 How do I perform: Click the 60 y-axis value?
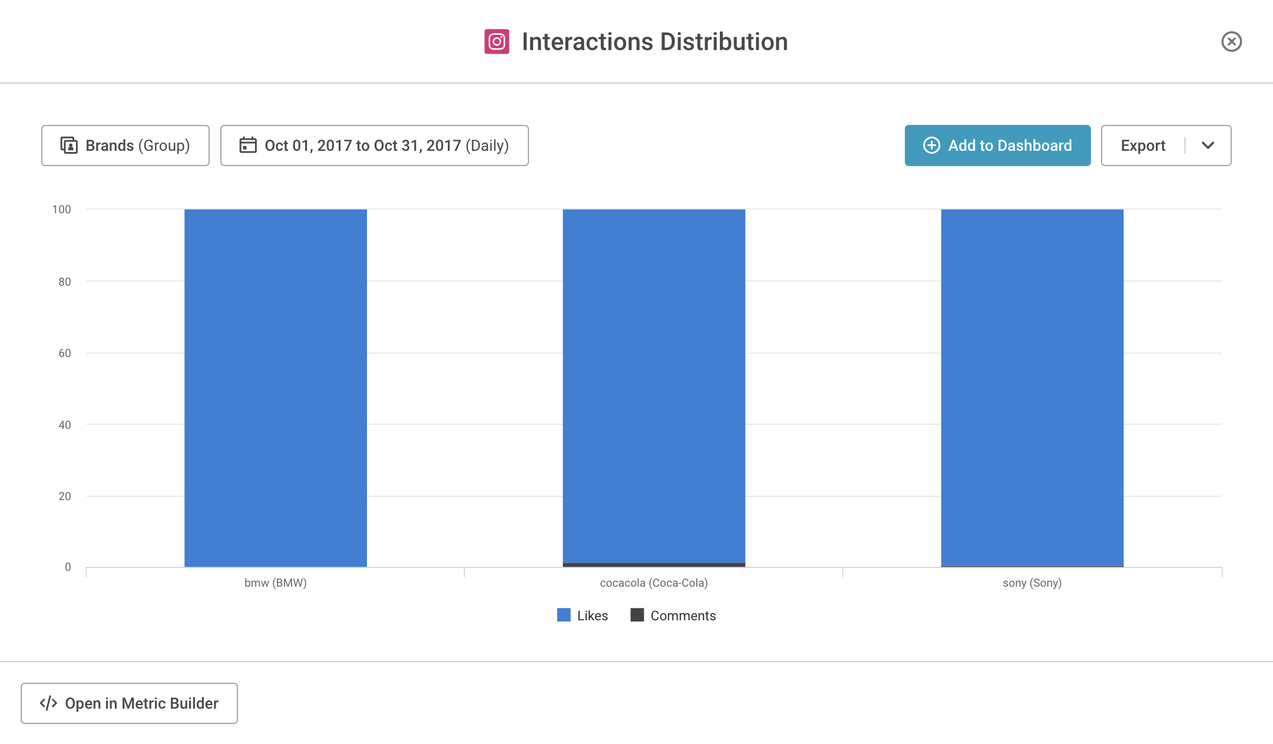point(65,353)
